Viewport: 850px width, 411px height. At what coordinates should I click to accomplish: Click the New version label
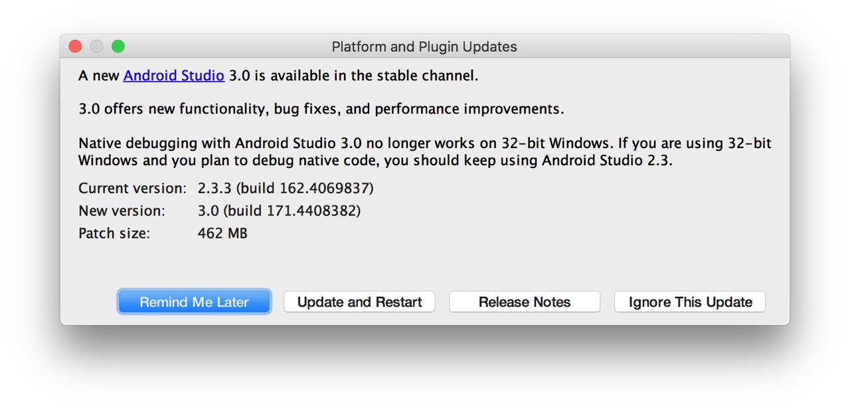[121, 211]
